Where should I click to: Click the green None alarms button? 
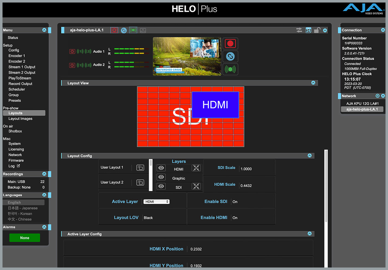click(25, 238)
